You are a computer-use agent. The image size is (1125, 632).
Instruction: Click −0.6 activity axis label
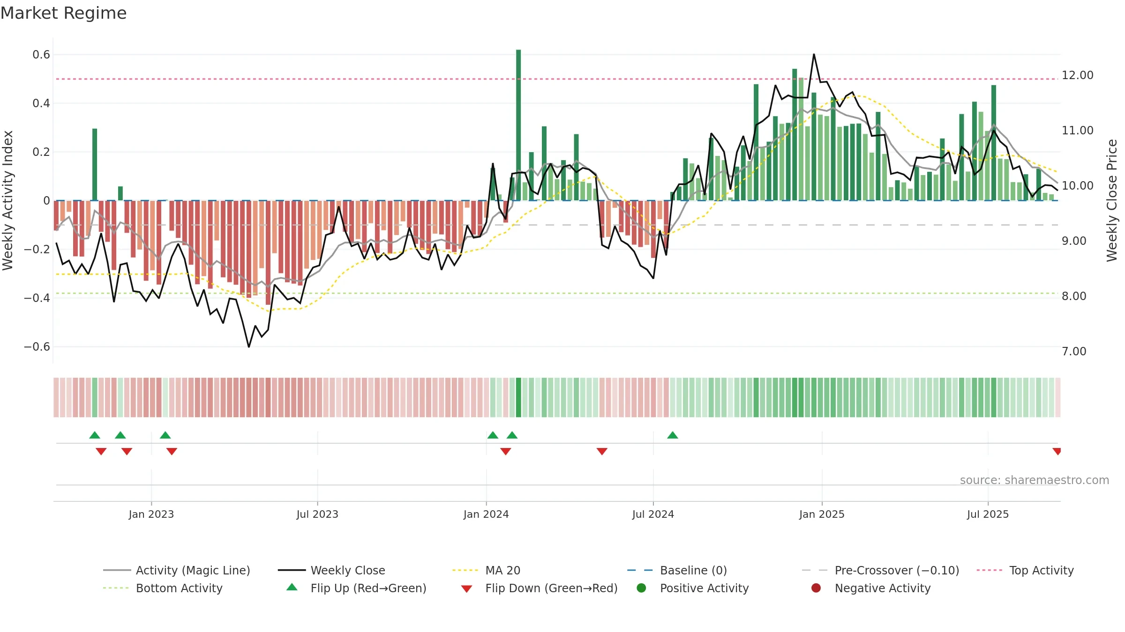point(37,347)
